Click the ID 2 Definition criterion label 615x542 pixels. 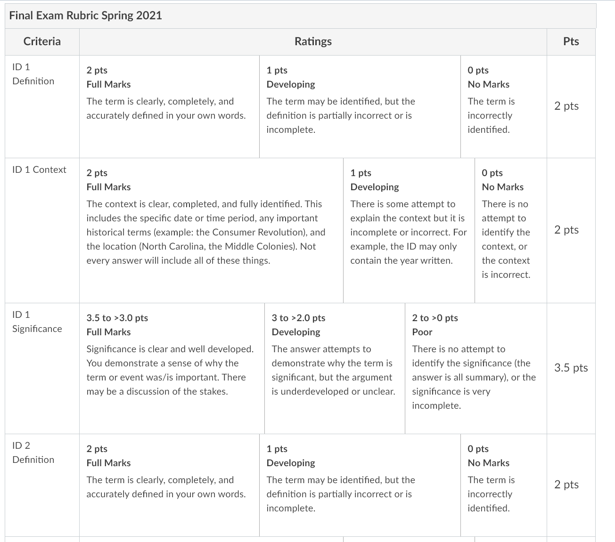[33, 453]
